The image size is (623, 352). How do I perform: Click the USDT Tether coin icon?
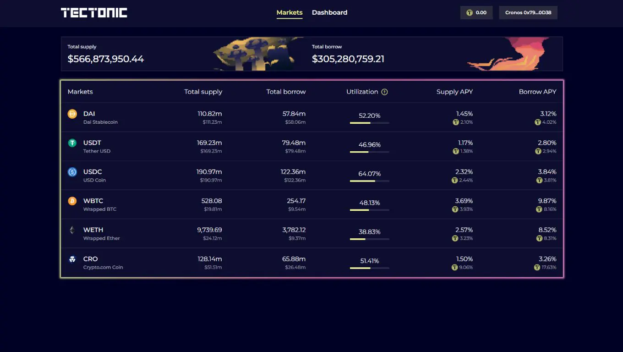(72, 143)
